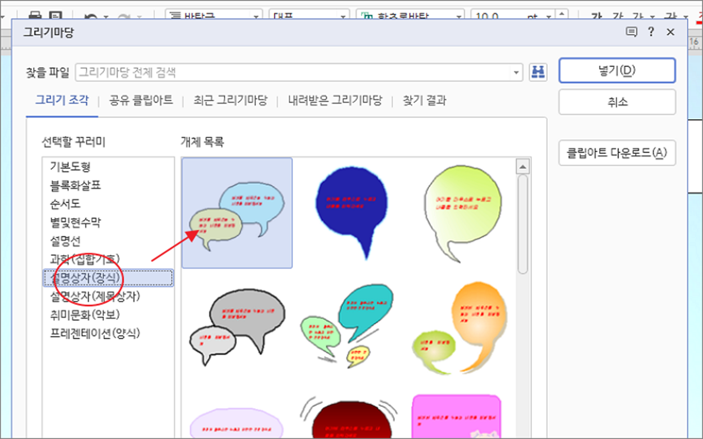
Task: Expand the 찾을 파일 search dropdown arrow
Action: coord(517,73)
